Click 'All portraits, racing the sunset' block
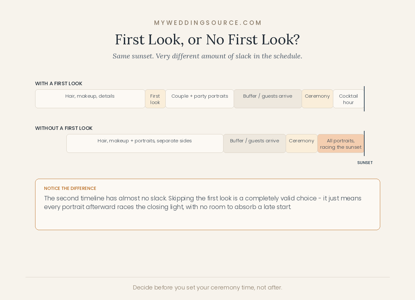The image size is (415, 300). click(x=341, y=144)
